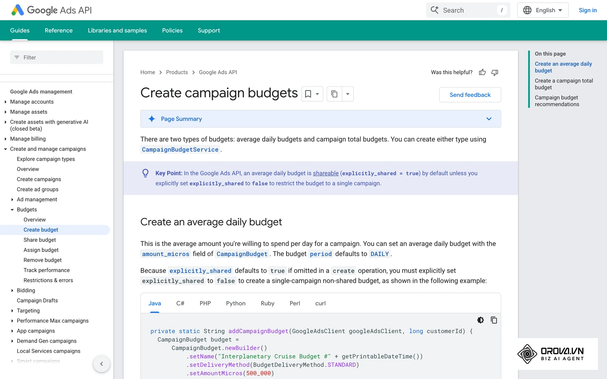Click the globe language icon
Viewport: 607px width, 379px height.
(527, 10)
